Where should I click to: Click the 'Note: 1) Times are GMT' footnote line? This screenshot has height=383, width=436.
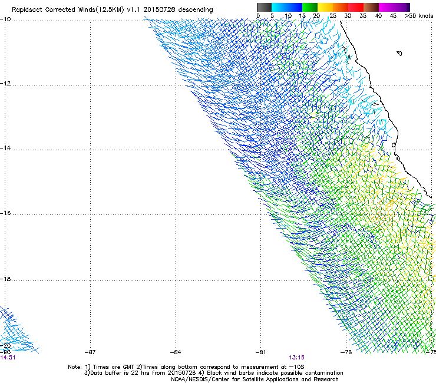(x=186, y=367)
